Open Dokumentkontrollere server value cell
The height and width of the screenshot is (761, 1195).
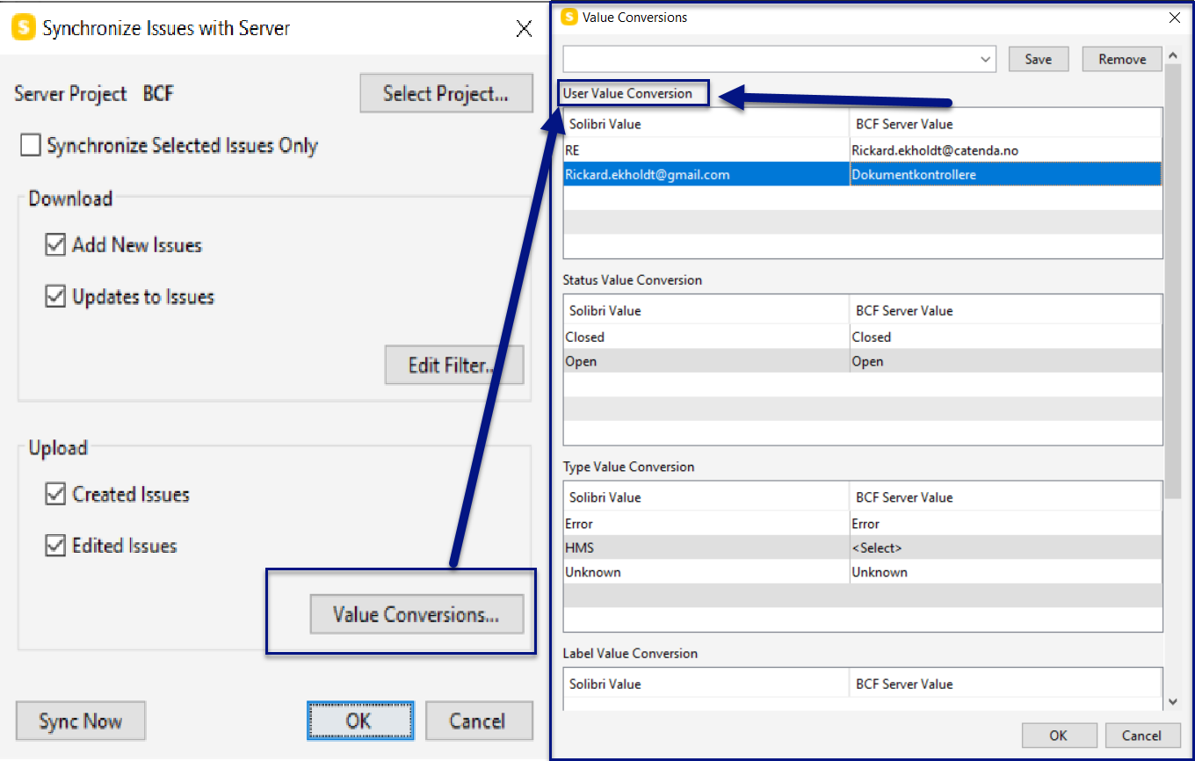tap(1006, 174)
